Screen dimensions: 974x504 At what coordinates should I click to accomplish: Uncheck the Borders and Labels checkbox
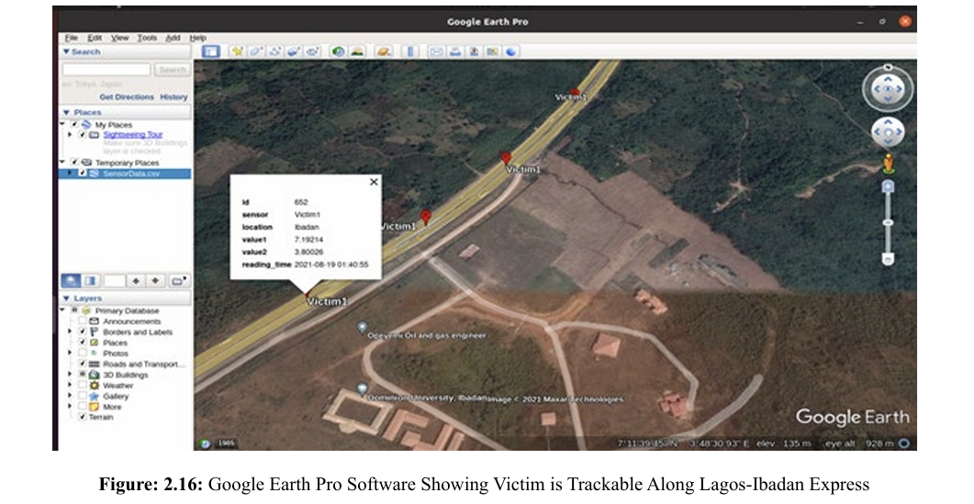(83, 332)
